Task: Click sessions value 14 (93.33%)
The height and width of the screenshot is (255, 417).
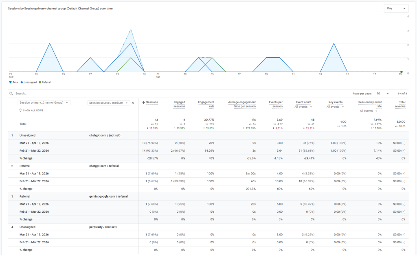Action: click(x=150, y=151)
